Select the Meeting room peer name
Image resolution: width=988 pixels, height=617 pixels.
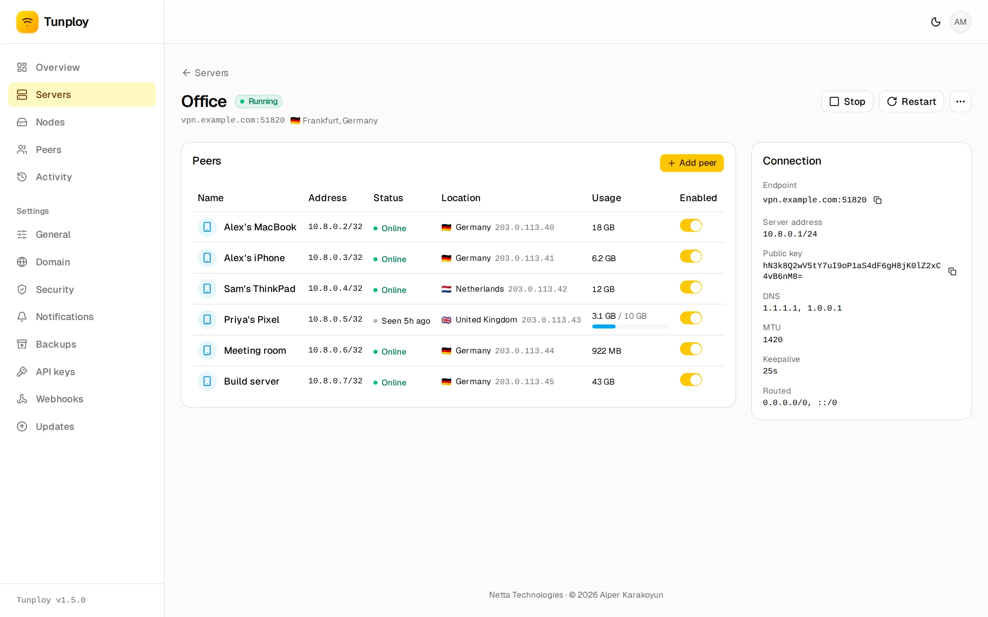coord(255,350)
